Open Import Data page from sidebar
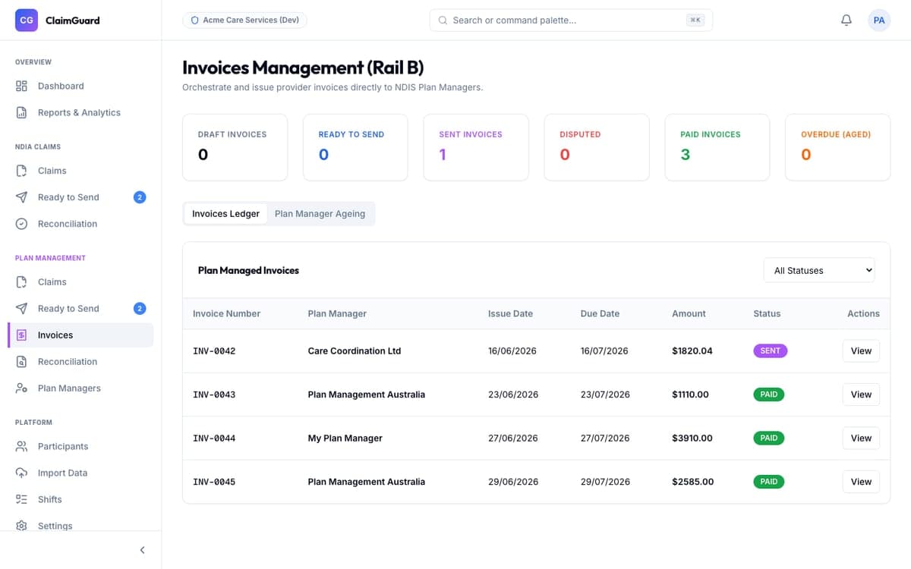Viewport: 911px width, 569px height. 80,473
